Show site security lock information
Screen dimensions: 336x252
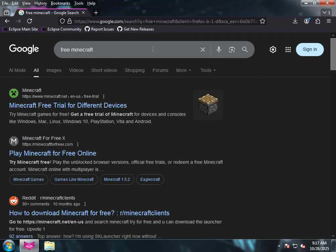70,21
